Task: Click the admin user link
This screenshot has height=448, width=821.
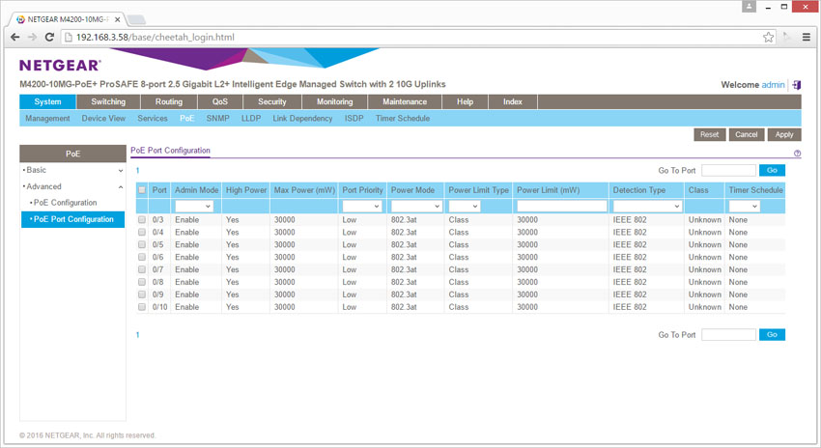Action: (773, 85)
